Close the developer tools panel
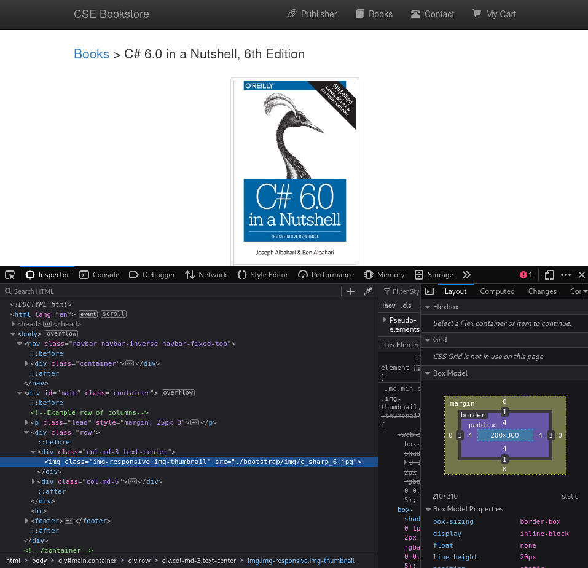The height and width of the screenshot is (568, 588). coord(582,275)
